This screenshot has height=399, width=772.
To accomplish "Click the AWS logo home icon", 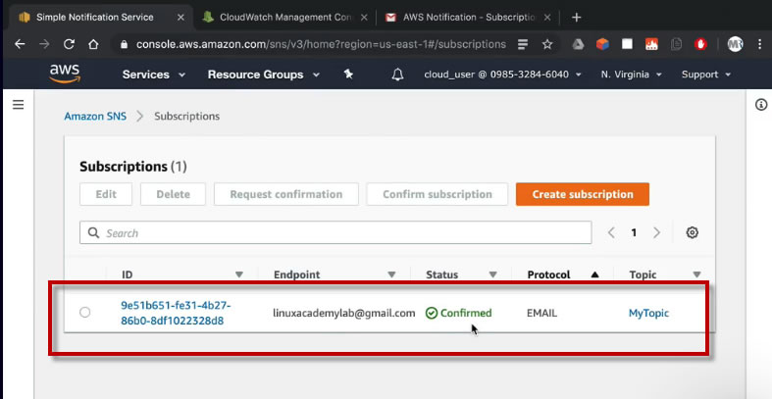I will [65, 75].
